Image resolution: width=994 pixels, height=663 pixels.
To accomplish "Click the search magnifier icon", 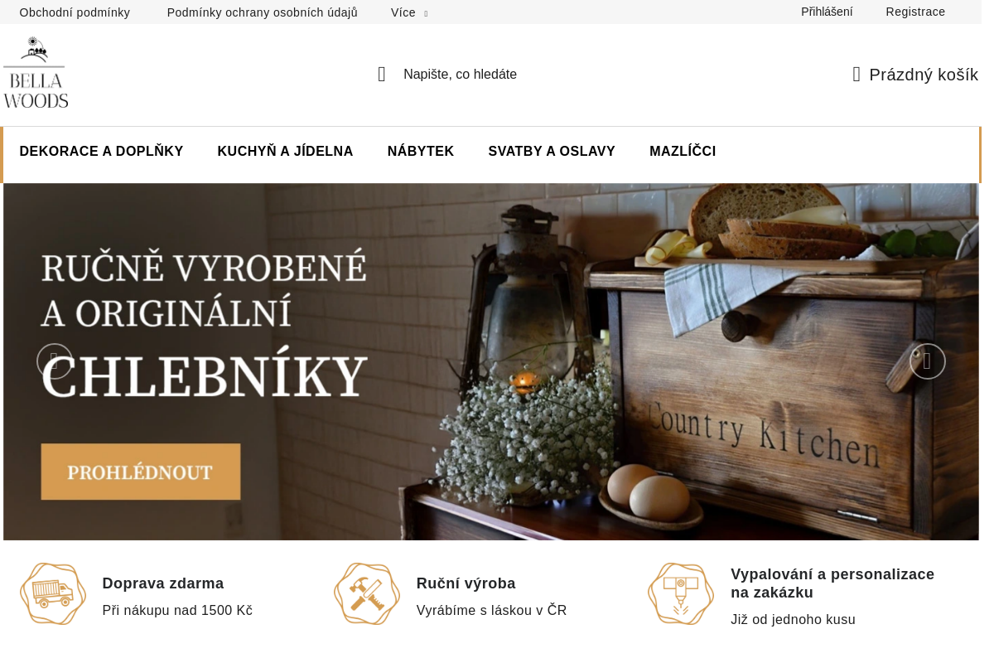I will [382, 75].
